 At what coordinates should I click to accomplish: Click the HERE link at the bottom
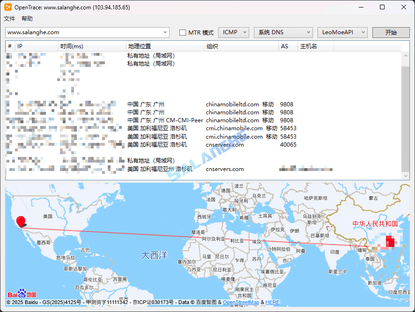tap(273, 302)
